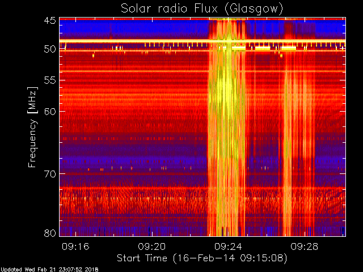Screen dimensions: 363x272
Task: Click the '50' frequency tick label
Action: (50, 49)
